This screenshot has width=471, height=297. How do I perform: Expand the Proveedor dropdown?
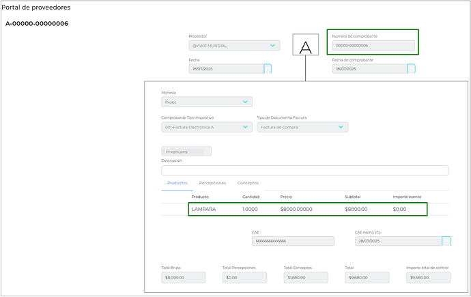(x=273, y=46)
